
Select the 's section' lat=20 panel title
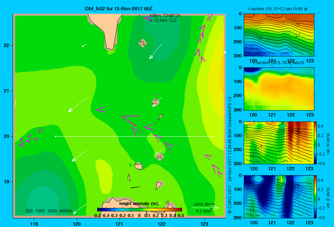point(278,63)
